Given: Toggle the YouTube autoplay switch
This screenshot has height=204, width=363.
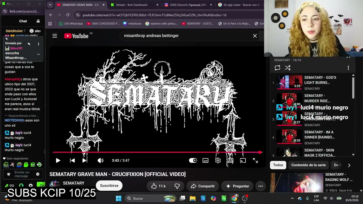Looking at the screenshot, I should [193, 160].
